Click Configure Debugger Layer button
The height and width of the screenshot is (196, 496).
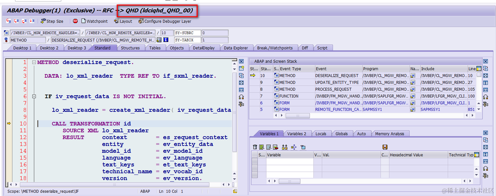[165, 21]
